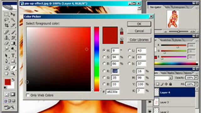
Task: Switch to the Histogram tab
Action: [x=179, y=8]
